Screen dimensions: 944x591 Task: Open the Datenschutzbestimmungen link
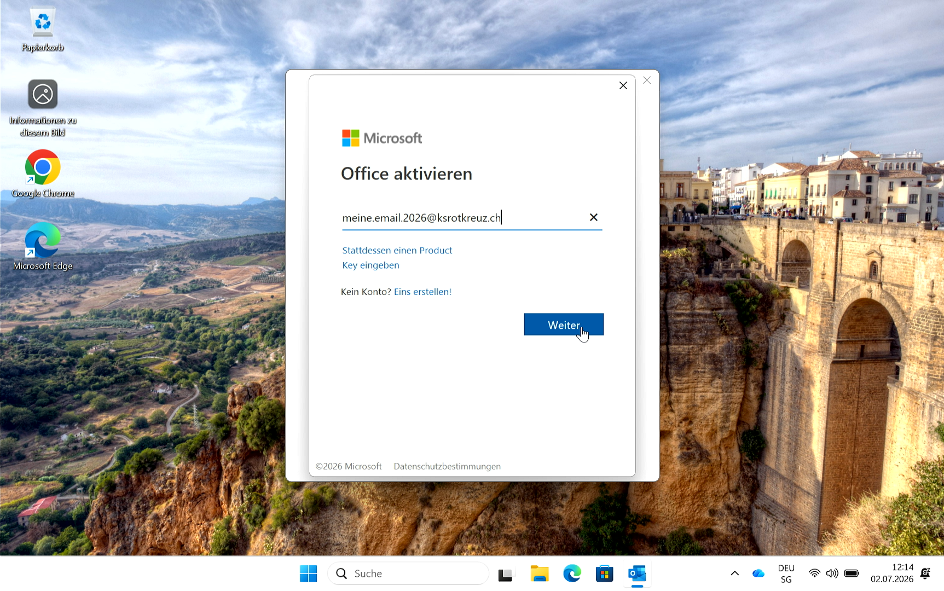click(447, 466)
